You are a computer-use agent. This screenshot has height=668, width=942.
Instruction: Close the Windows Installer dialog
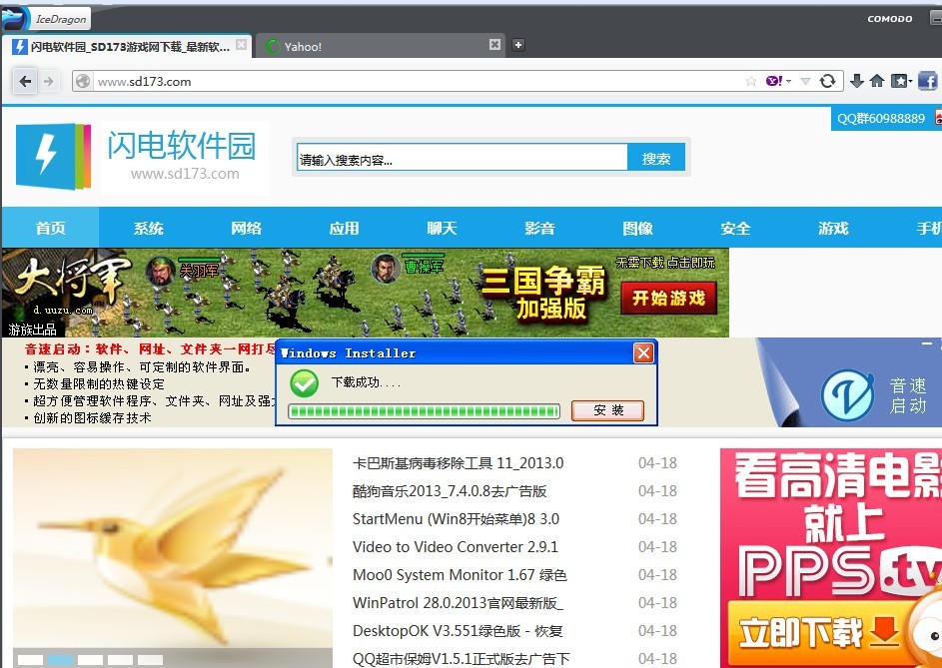(x=643, y=352)
